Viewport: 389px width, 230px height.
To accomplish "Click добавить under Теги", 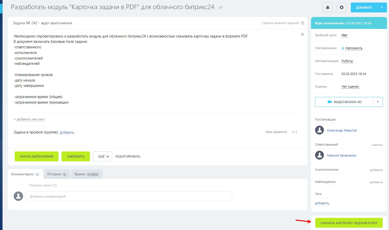I will (x=322, y=203).
